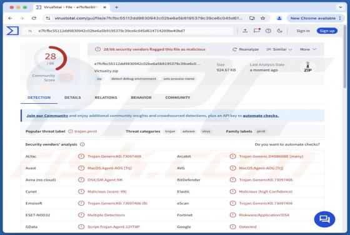Click the ZIP file type icon

click(x=307, y=67)
